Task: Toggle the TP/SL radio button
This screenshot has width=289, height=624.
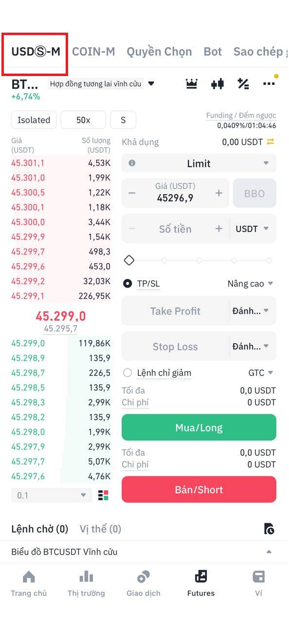Action: [x=127, y=283]
